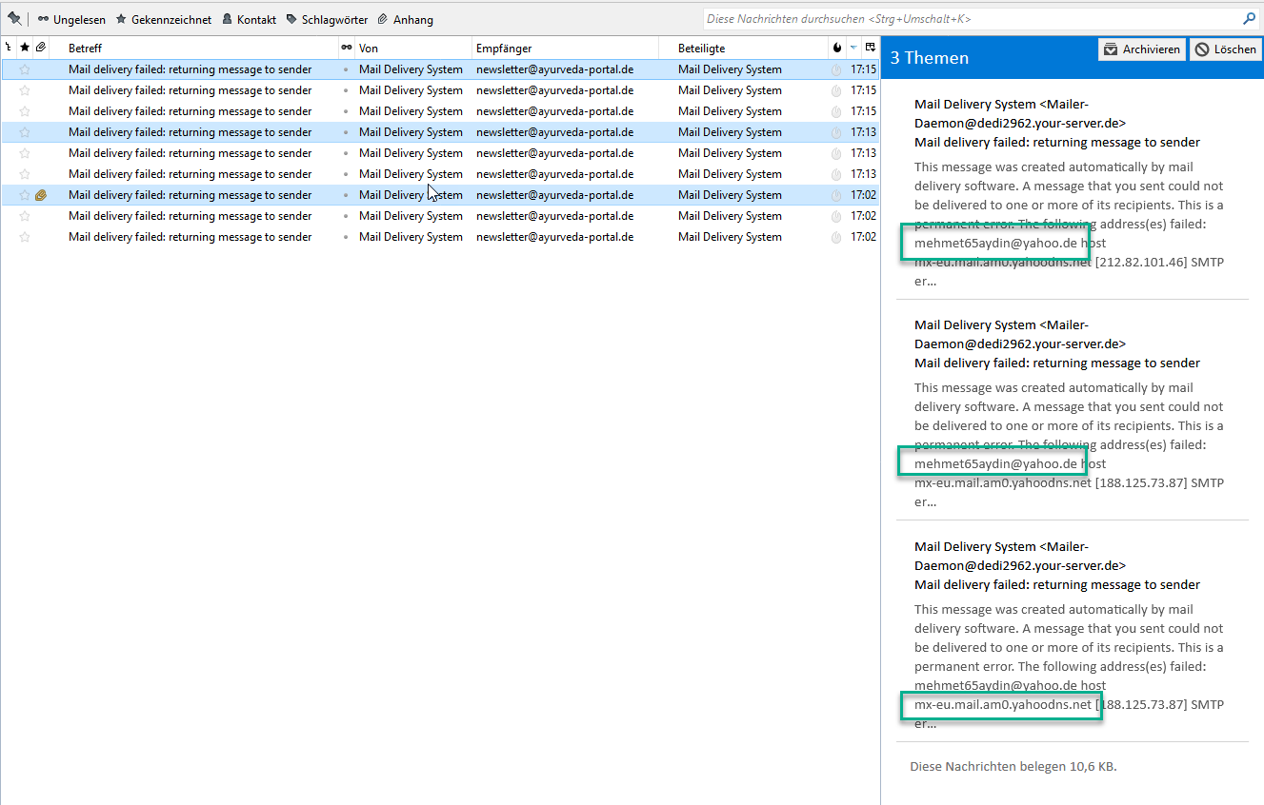
Task: Click the read-status glasses column header icon
Action: 347,48
